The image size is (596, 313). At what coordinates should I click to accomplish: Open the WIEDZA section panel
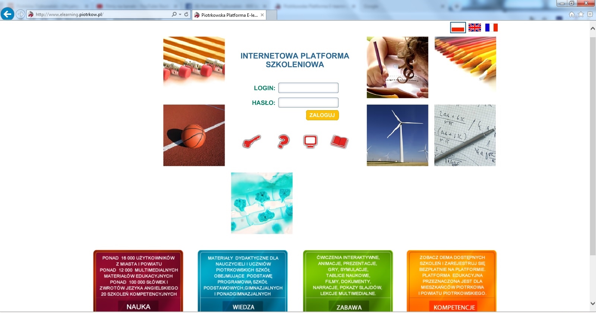(243, 306)
